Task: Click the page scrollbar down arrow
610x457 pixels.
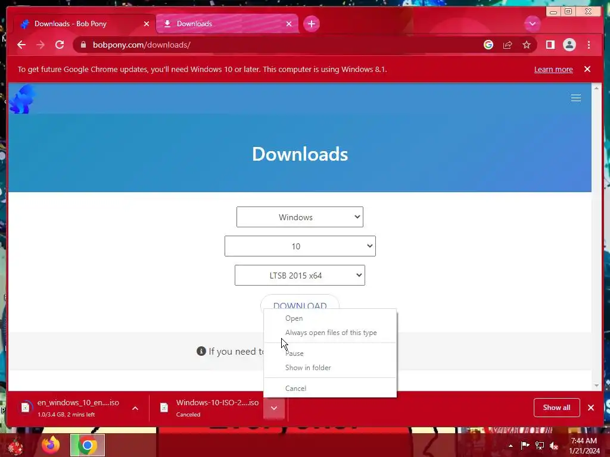Action: coord(596,386)
